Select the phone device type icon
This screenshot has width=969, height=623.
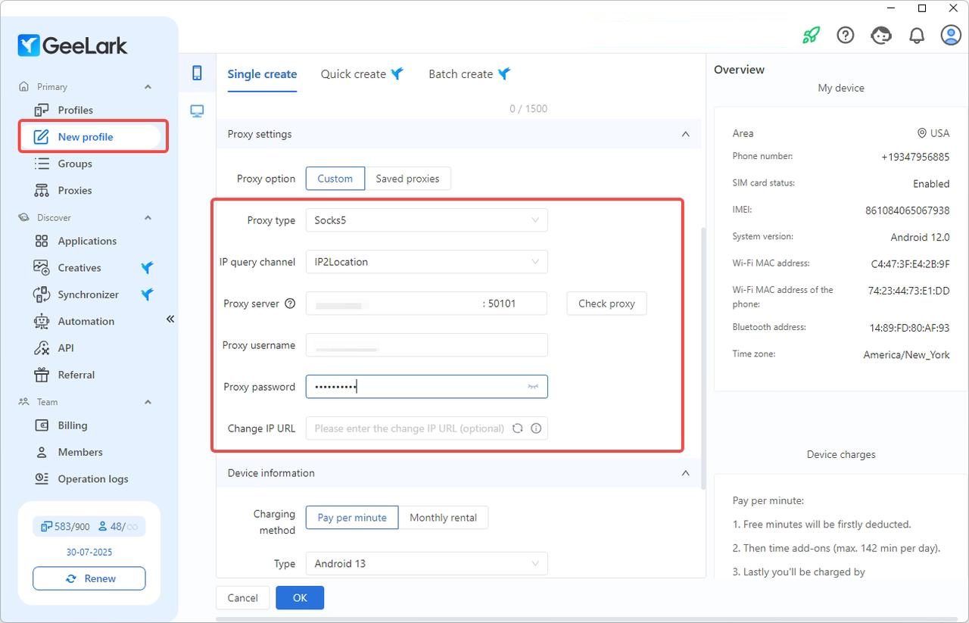197,73
